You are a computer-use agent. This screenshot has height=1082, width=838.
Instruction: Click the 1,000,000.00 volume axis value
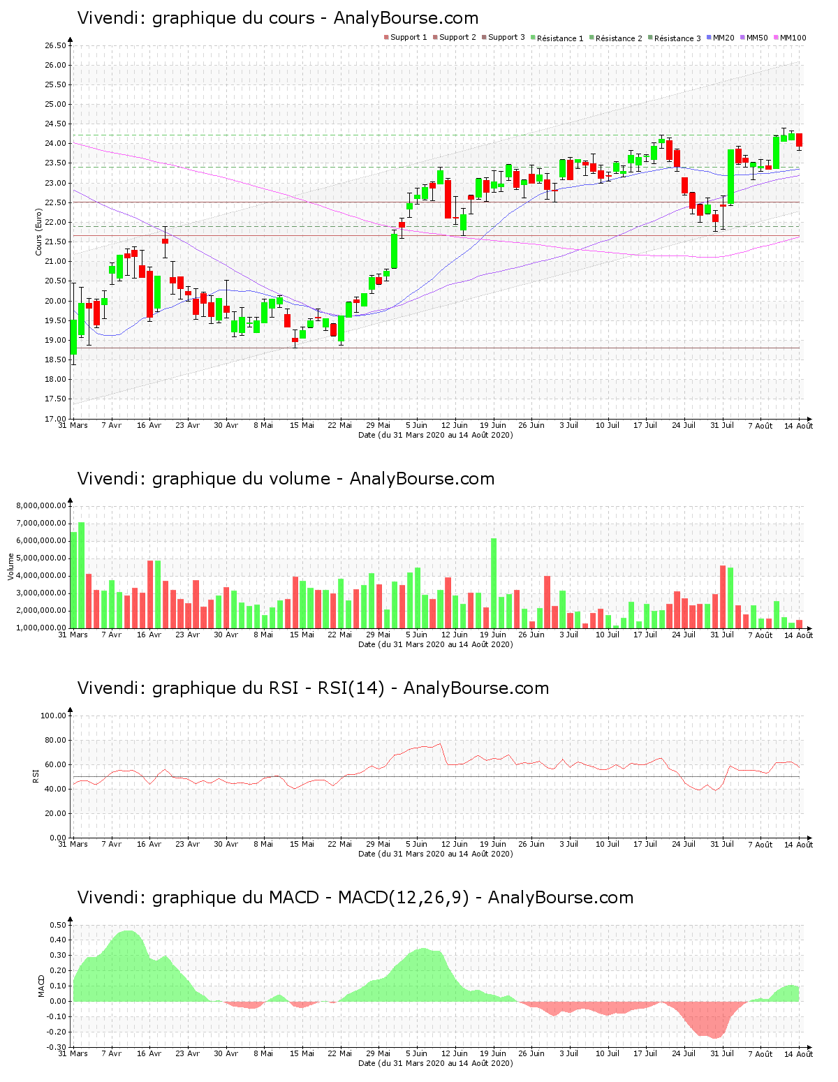click(x=42, y=628)
